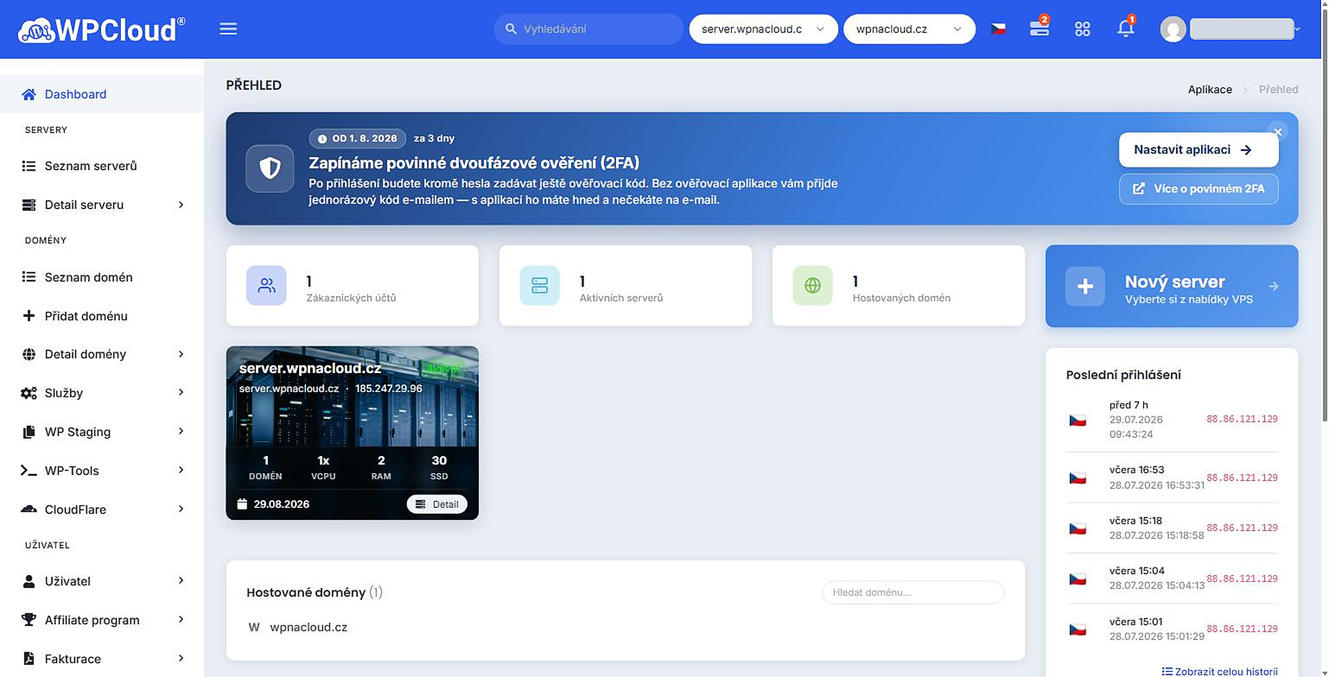Click the Detail button on server card
The image size is (1329, 677).
pos(437,504)
